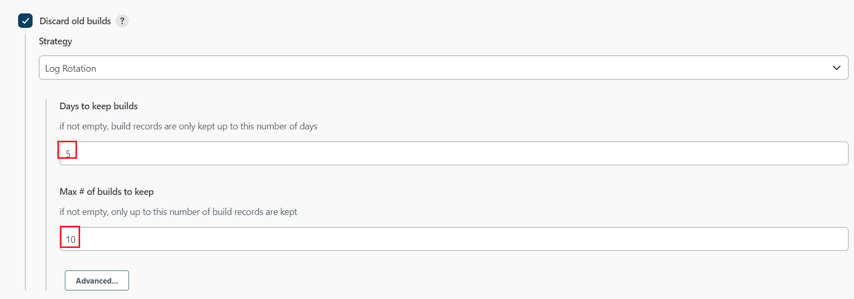Focus the Days to keep builds field
The width and height of the screenshot is (854, 299).
coord(454,153)
